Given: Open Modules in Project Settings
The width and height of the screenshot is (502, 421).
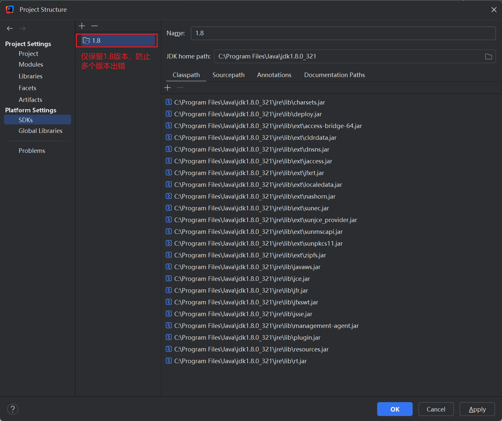Looking at the screenshot, I should [31, 64].
